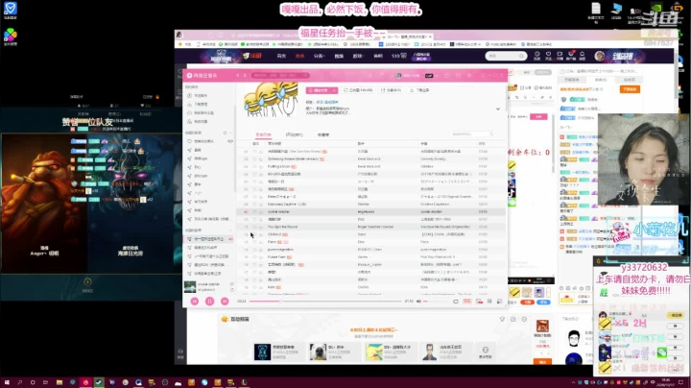Open the Play All dropdown arrow
Image resolution: width=691 pixels, height=388 pixels.
pos(335,90)
